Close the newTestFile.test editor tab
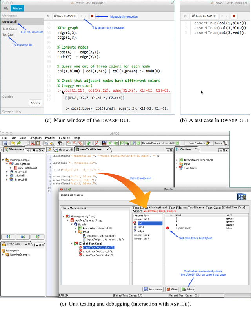Screen dimensions: 251x316 [x=108, y=149]
